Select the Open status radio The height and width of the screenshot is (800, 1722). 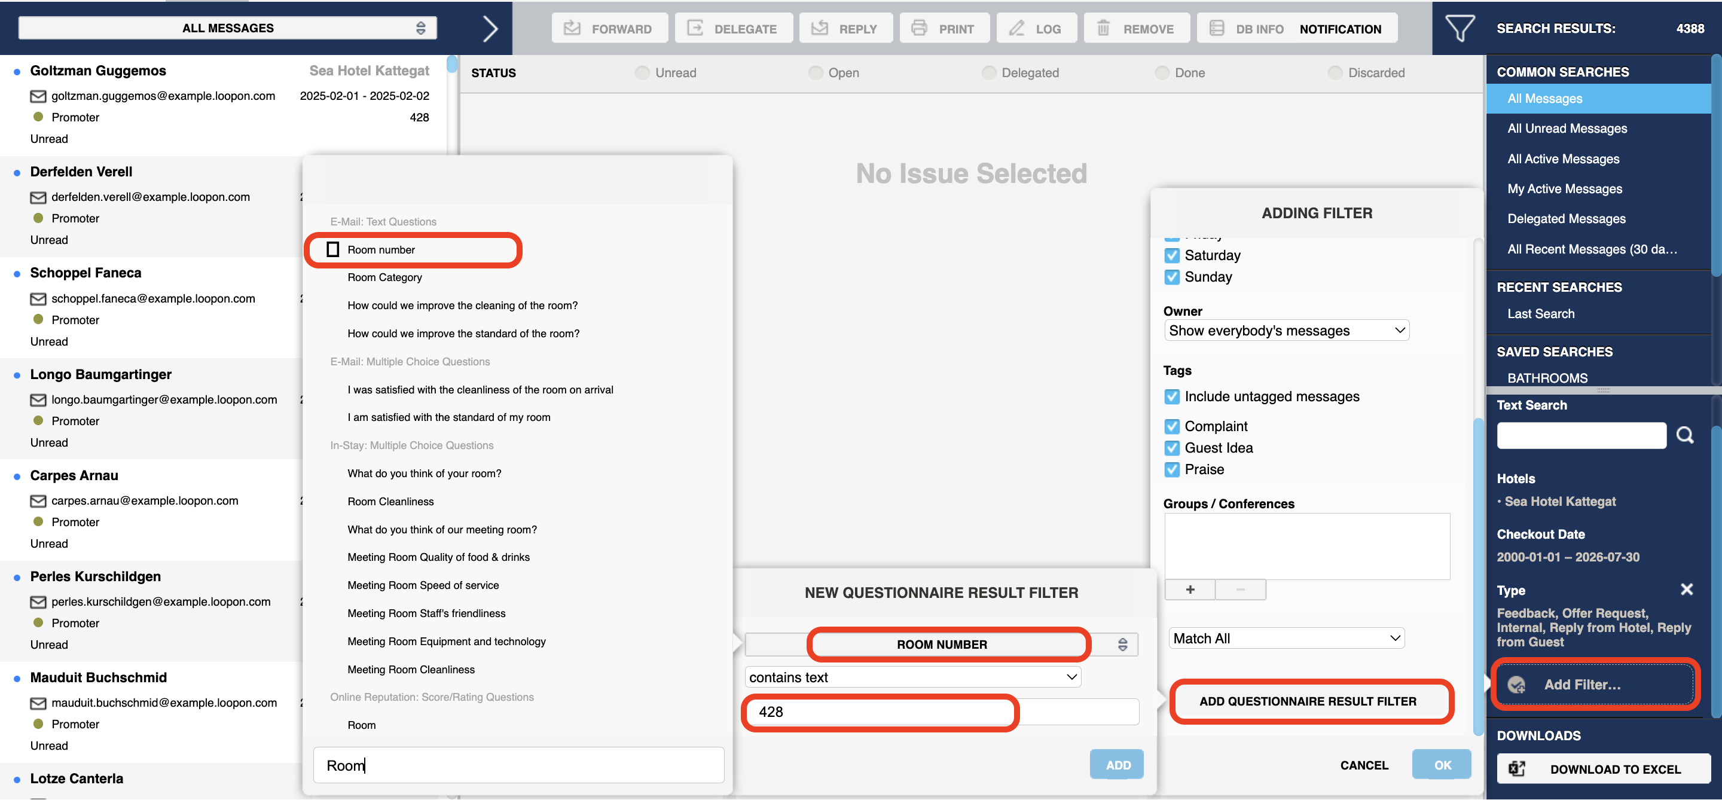[x=815, y=73]
